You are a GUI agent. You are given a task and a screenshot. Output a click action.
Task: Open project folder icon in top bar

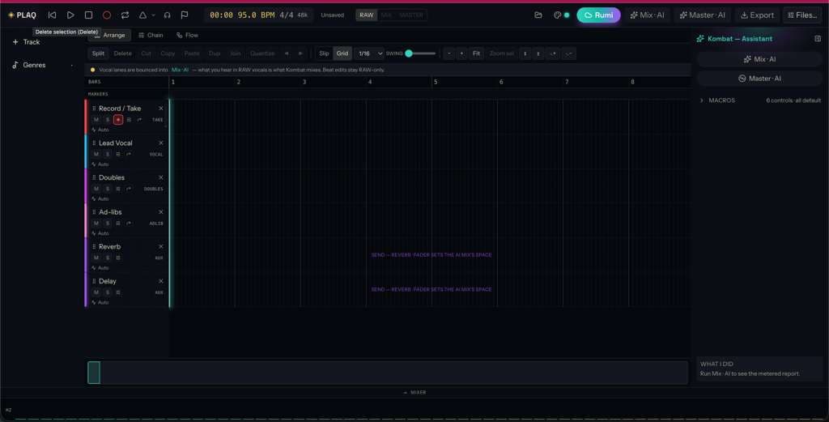(x=538, y=15)
